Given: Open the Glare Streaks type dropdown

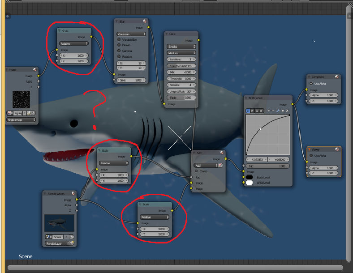Looking at the screenshot, I should point(181,47).
